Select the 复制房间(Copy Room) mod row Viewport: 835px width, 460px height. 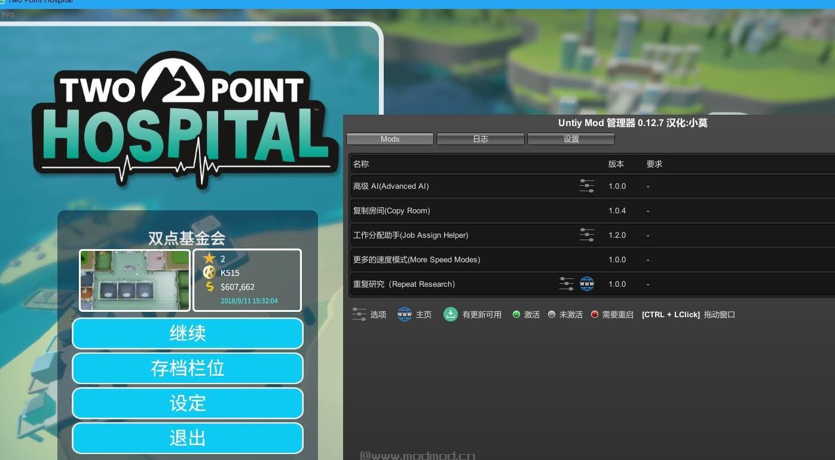[592, 210]
